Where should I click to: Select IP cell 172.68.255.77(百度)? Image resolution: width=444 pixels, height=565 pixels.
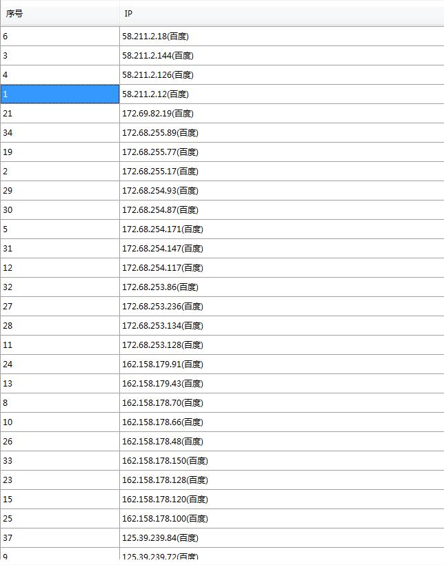click(282, 152)
